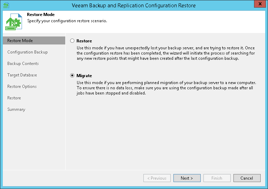This screenshot has height=189, width=268.
Task: Click the Migrate mode description text
Action: point(166,88)
